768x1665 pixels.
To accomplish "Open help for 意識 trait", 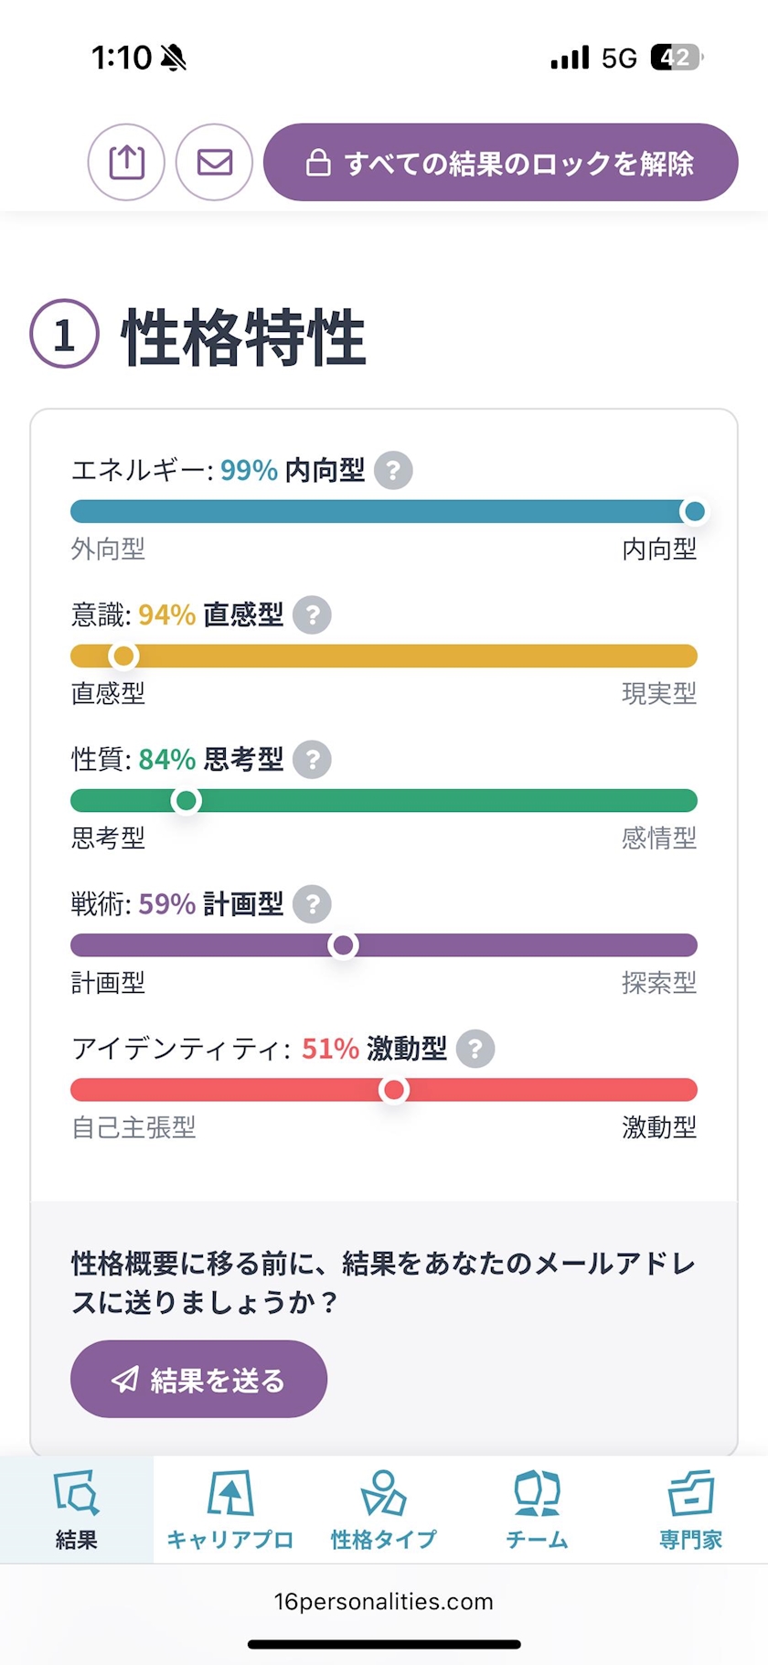I will [313, 615].
